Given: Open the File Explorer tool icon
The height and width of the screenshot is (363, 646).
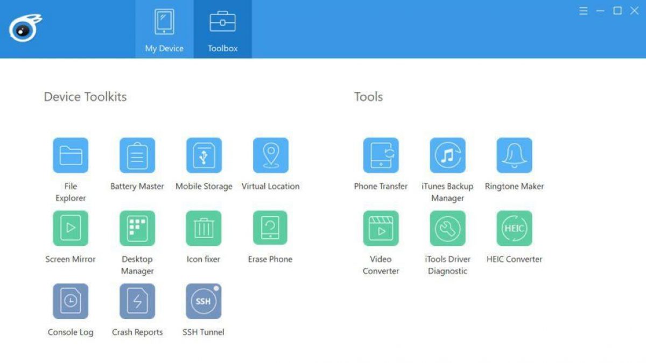Looking at the screenshot, I should [x=71, y=155].
